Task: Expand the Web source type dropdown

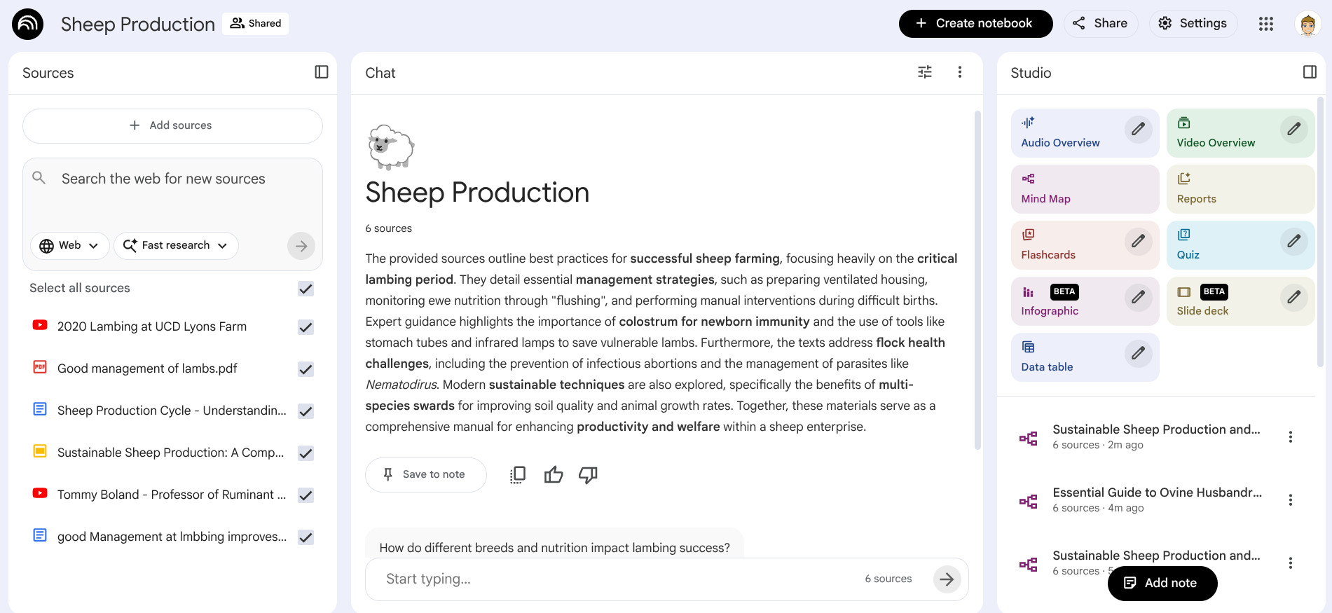Action: point(69,246)
